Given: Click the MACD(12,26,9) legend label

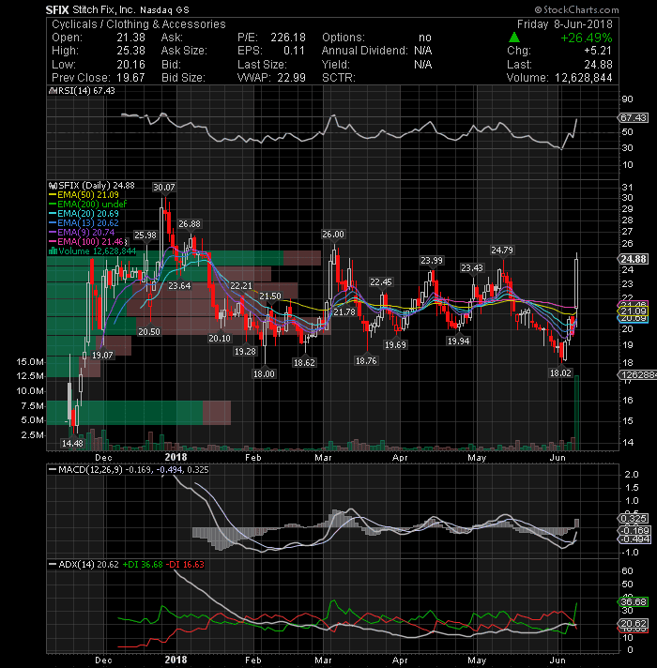Looking at the screenshot, I should (90, 469).
